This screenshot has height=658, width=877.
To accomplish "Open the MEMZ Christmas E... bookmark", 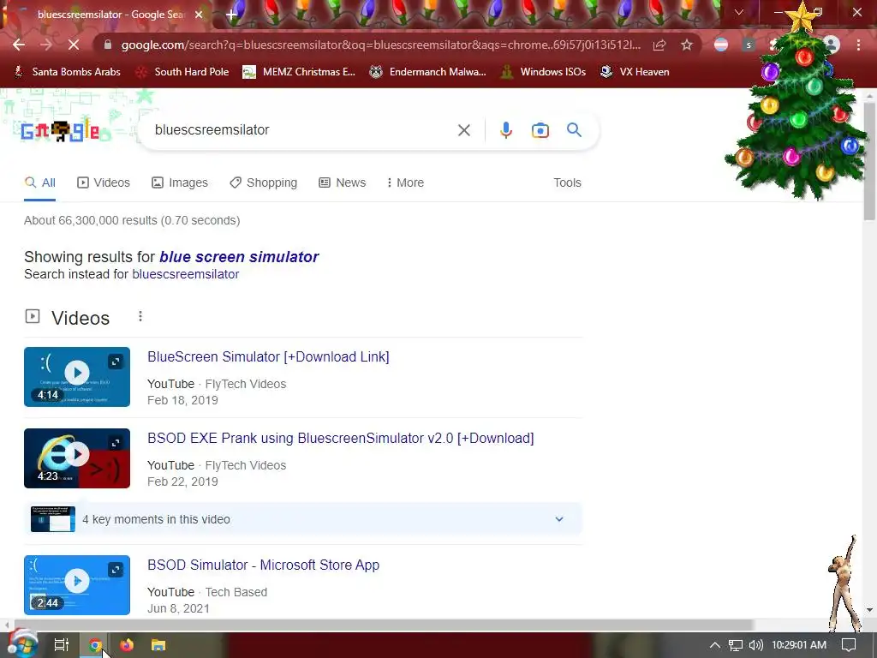I will 299,72.
